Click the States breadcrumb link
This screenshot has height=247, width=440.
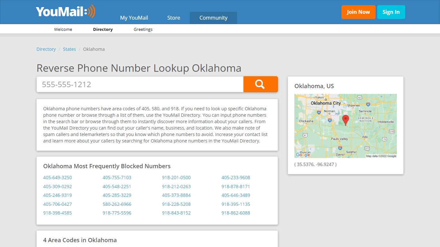coord(69,49)
